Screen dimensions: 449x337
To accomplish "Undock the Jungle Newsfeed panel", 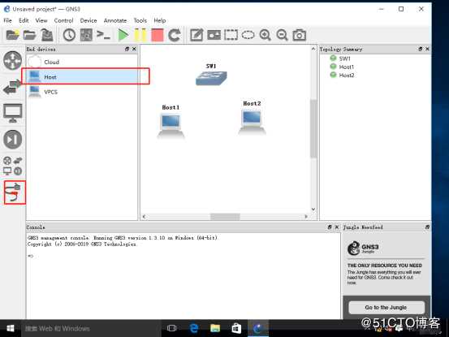I will 427,227.
